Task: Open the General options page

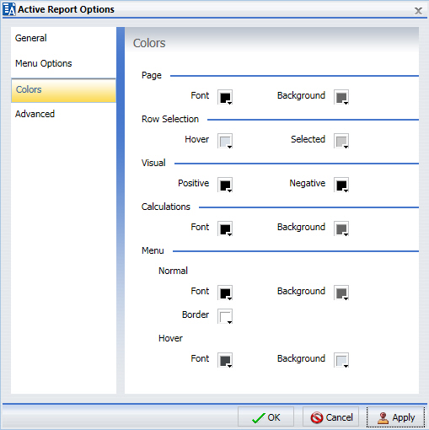Action: click(x=63, y=38)
